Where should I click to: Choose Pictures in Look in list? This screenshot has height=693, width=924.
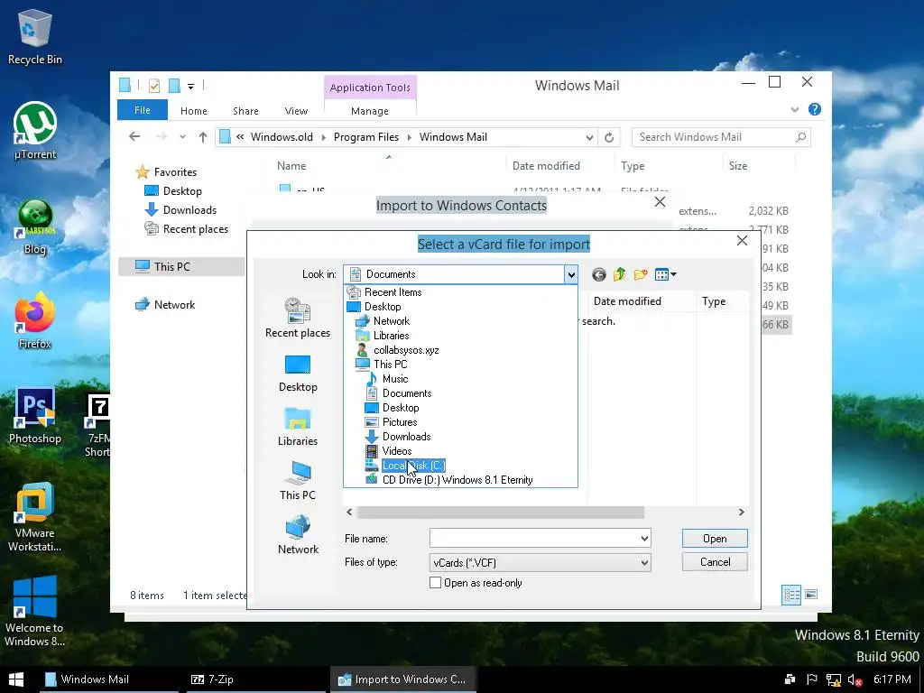400,422
